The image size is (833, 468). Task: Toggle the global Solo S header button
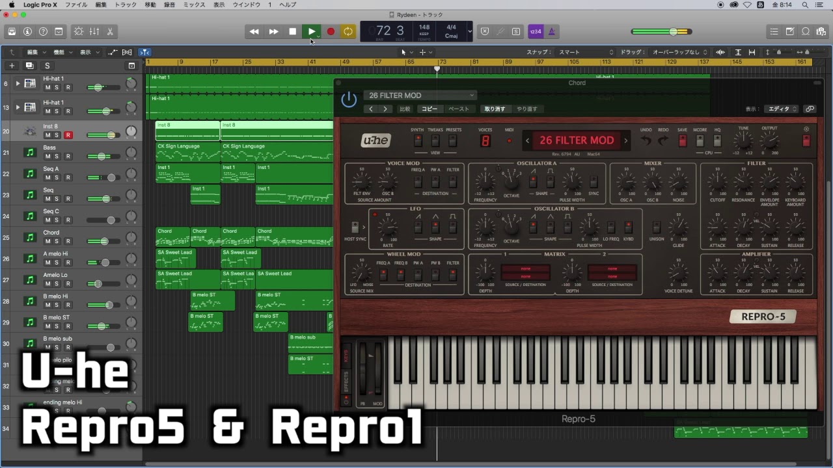click(47, 66)
